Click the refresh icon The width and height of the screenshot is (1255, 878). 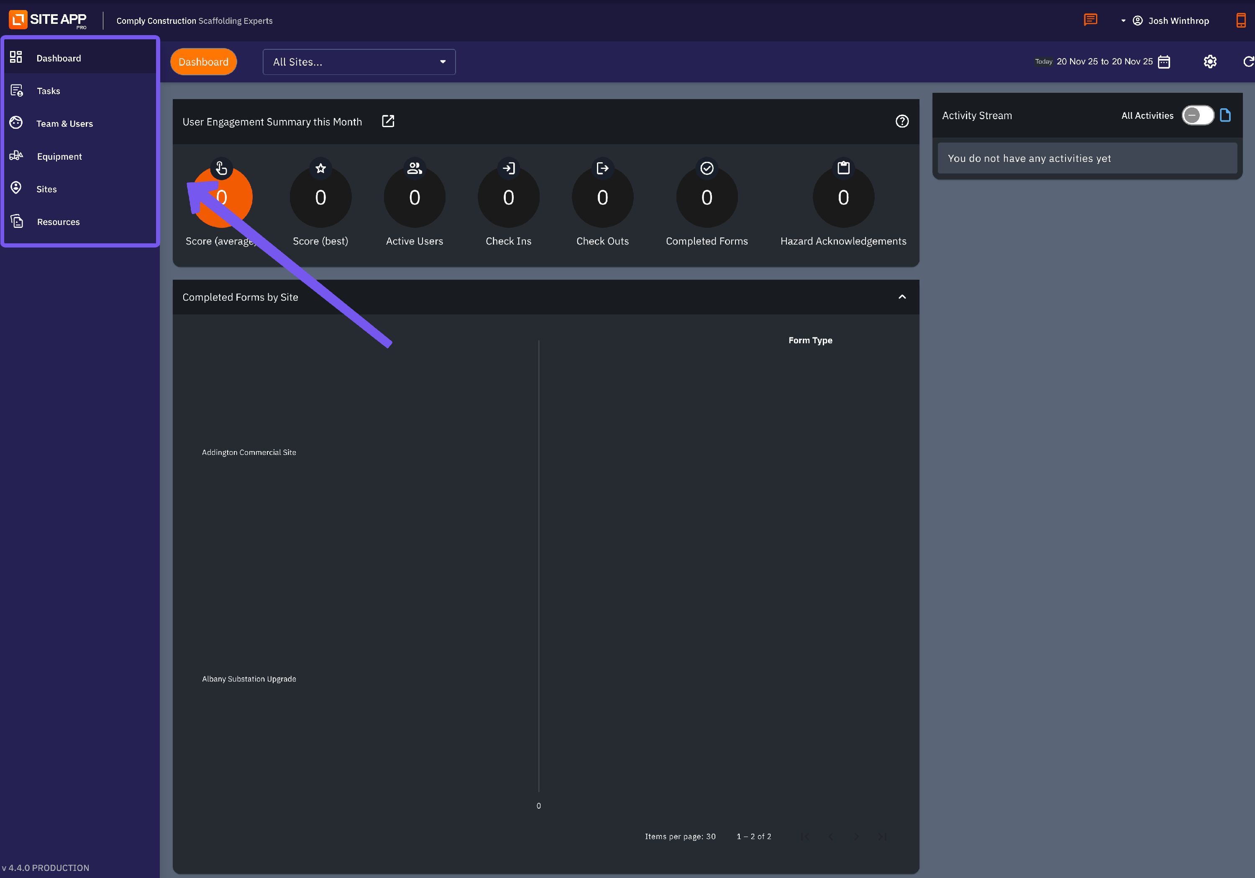pyautogui.click(x=1248, y=62)
